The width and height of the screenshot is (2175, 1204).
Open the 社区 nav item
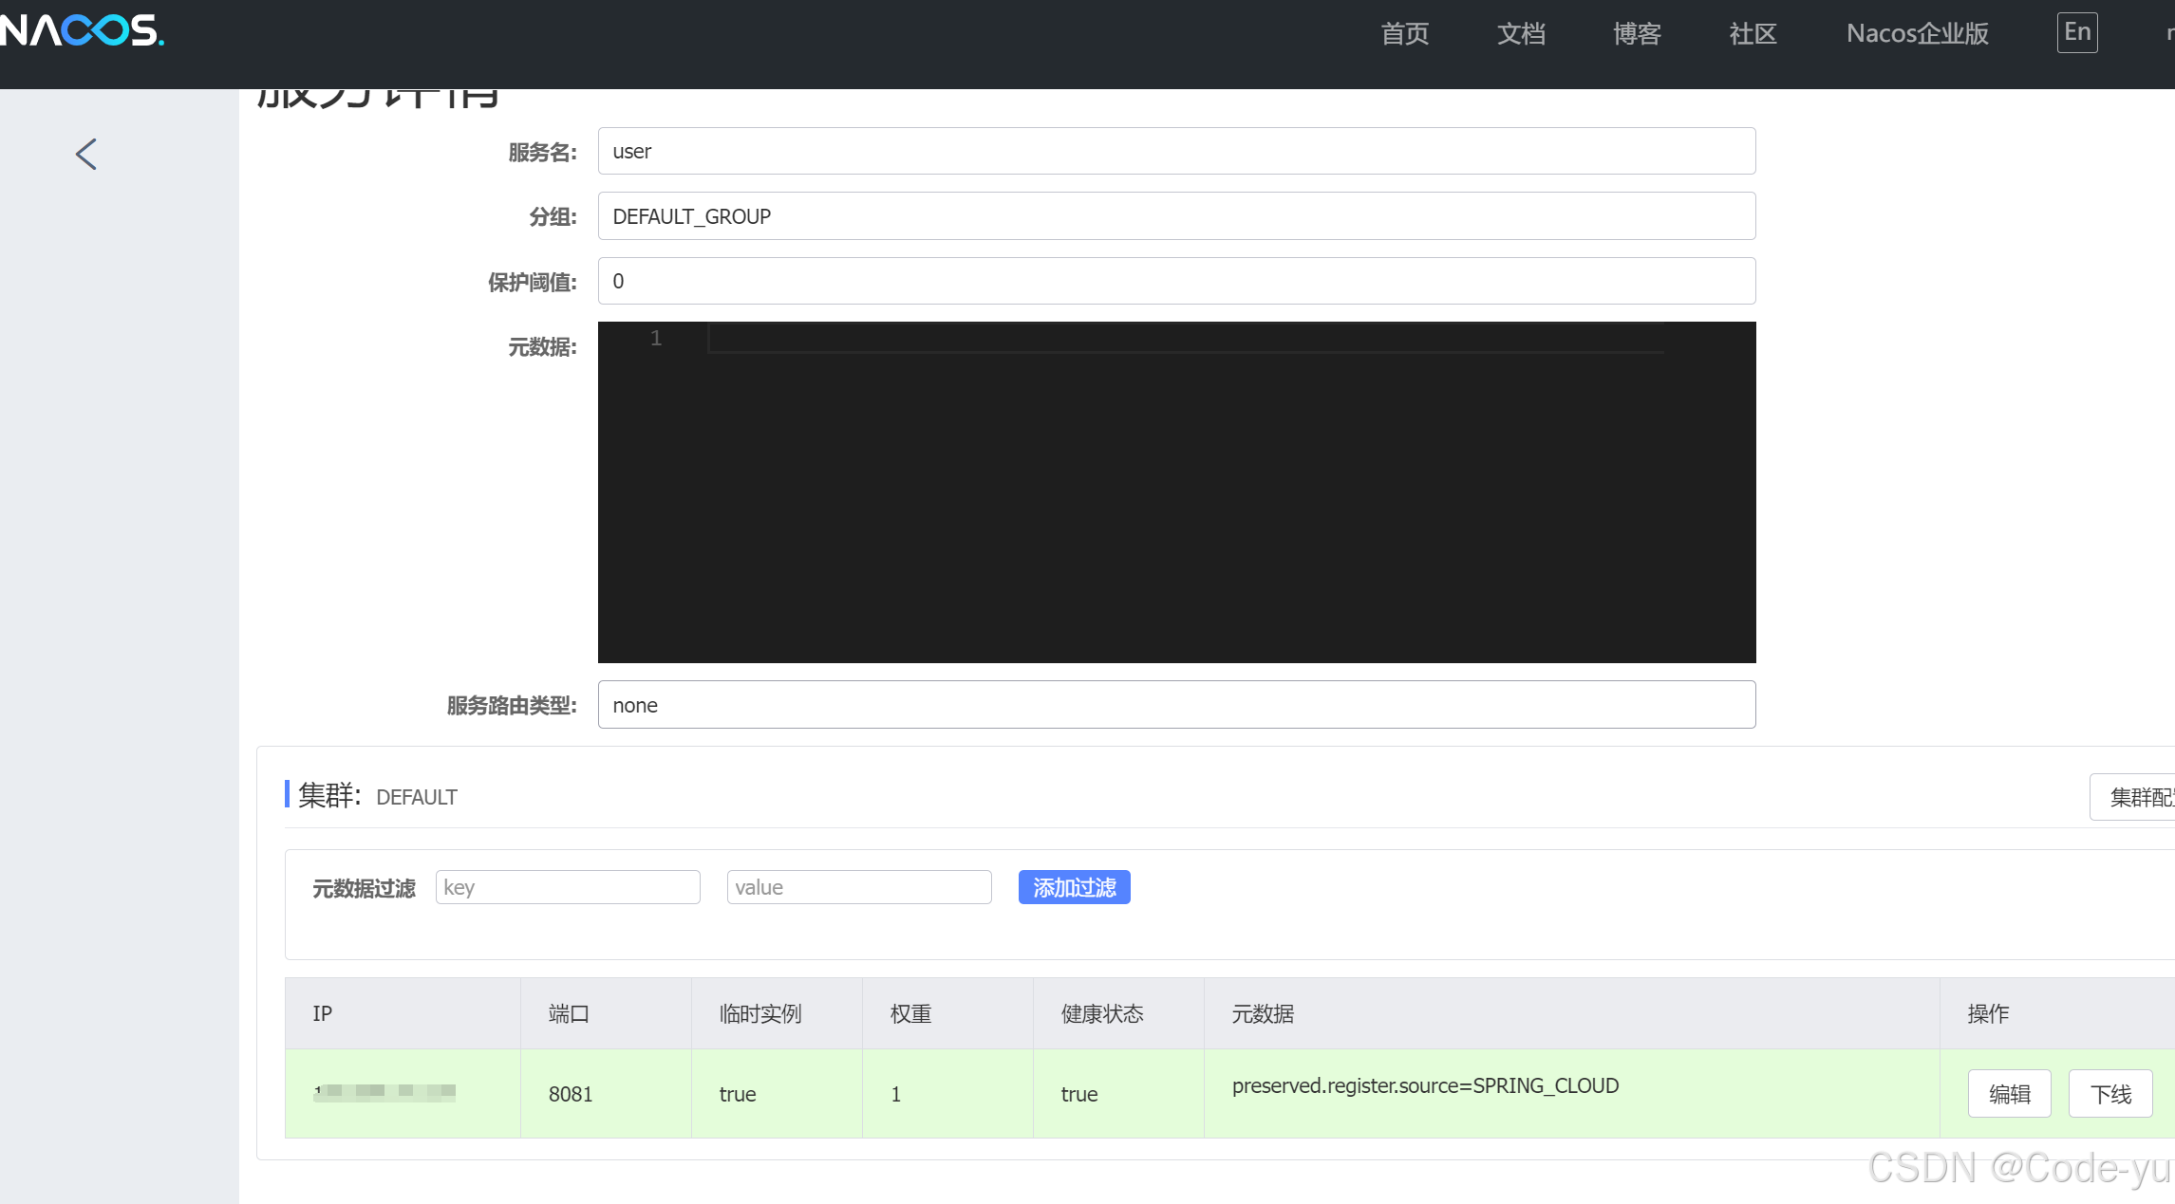click(1753, 33)
